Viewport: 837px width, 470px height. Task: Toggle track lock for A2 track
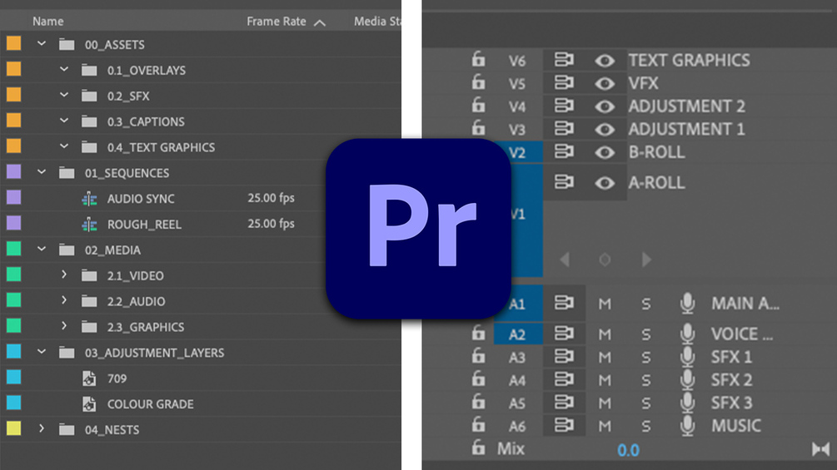[478, 333]
